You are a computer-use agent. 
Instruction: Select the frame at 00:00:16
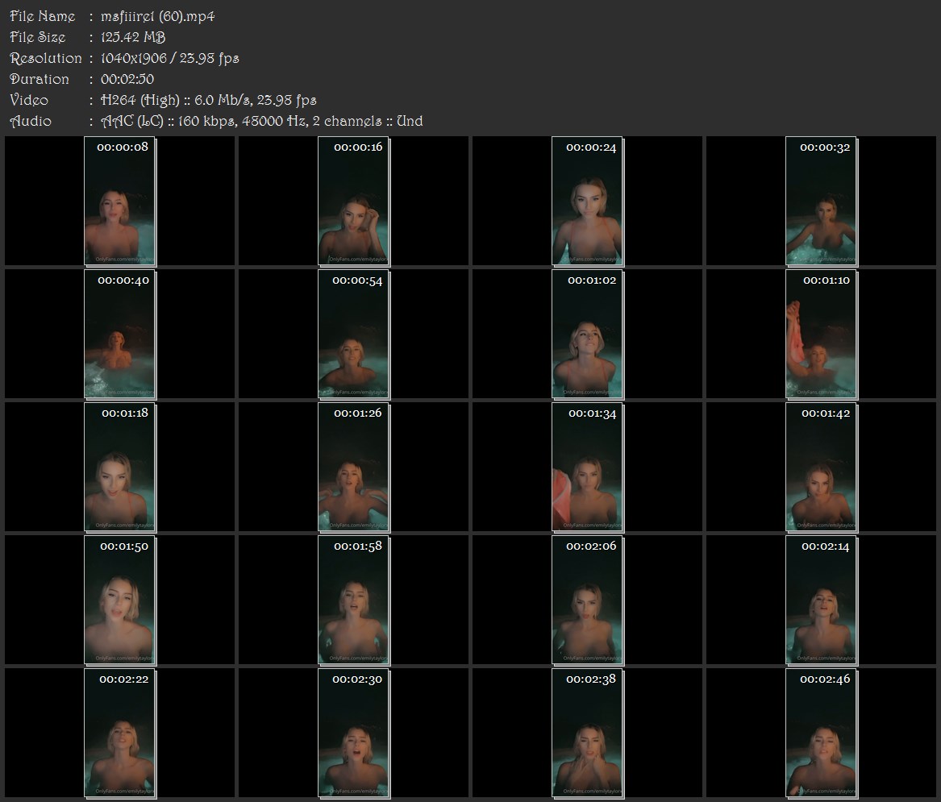tap(354, 201)
